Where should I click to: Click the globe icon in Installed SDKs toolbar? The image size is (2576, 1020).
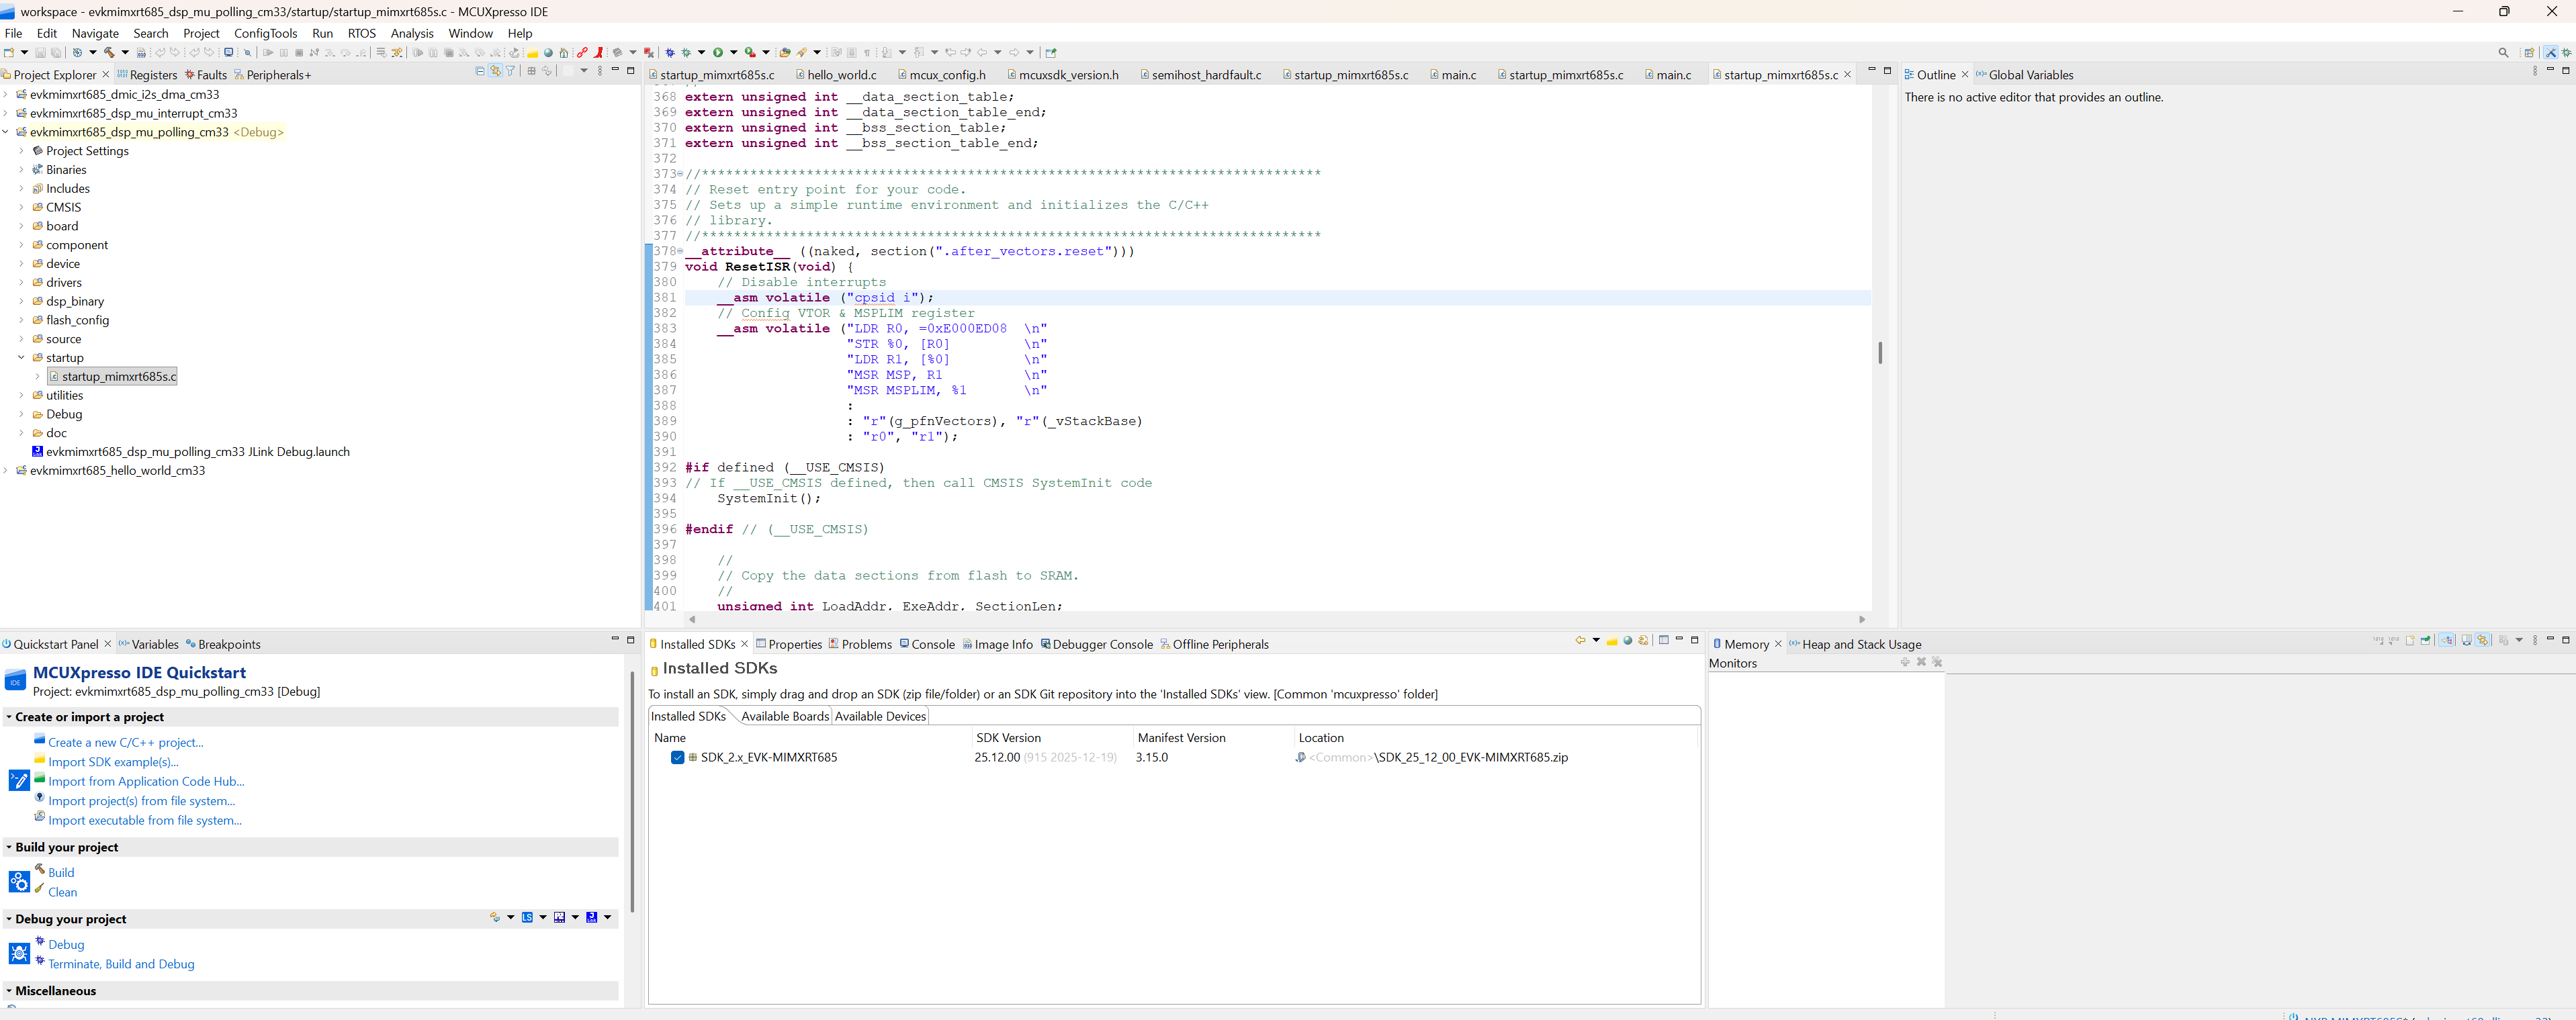click(x=1628, y=641)
